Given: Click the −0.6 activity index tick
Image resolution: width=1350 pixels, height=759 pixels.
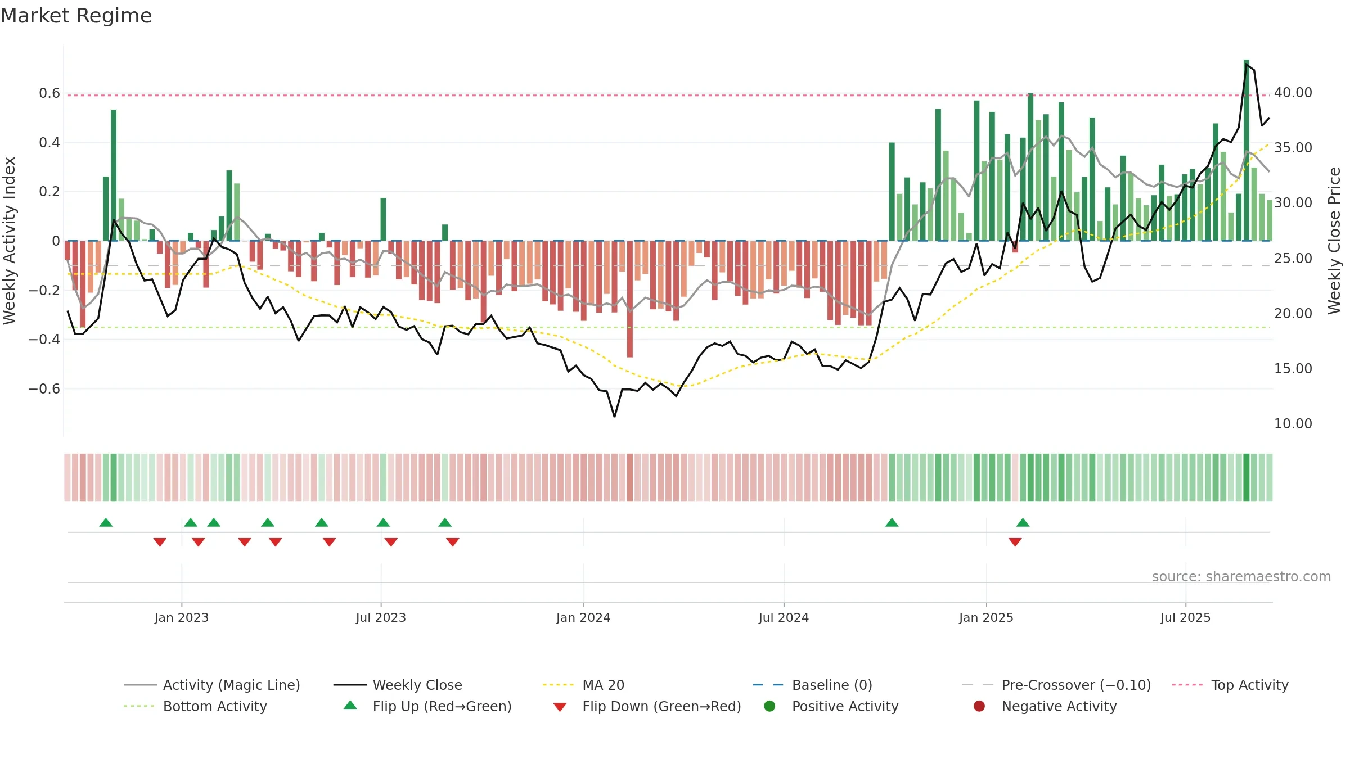Looking at the screenshot, I should point(44,389).
